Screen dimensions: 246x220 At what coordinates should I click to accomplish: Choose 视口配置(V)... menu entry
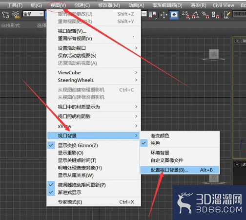94,31
